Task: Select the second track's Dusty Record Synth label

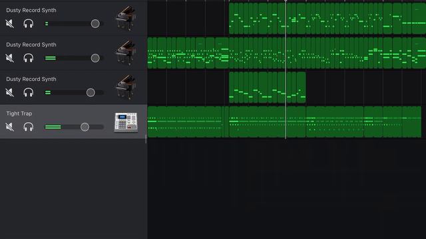Action: [31, 44]
